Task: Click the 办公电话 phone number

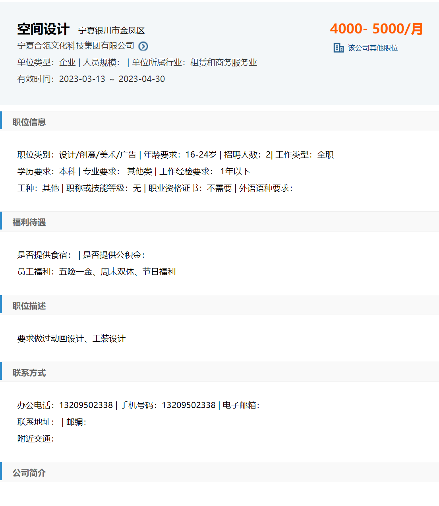Action: coord(86,405)
